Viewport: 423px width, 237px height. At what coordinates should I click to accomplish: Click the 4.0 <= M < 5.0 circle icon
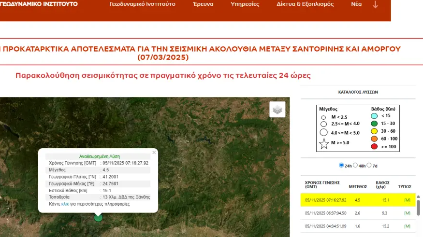coord(324,132)
